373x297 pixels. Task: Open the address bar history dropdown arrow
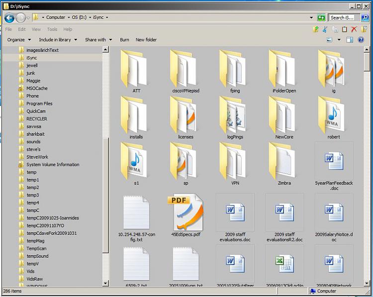point(311,17)
